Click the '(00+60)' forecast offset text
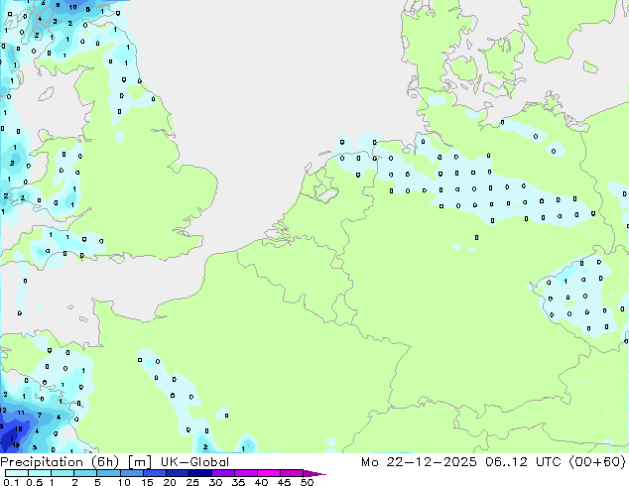Viewport: 629px width, 486px height. point(597,462)
